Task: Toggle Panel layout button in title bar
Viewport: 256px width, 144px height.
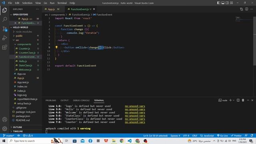Action: tap(223, 3)
